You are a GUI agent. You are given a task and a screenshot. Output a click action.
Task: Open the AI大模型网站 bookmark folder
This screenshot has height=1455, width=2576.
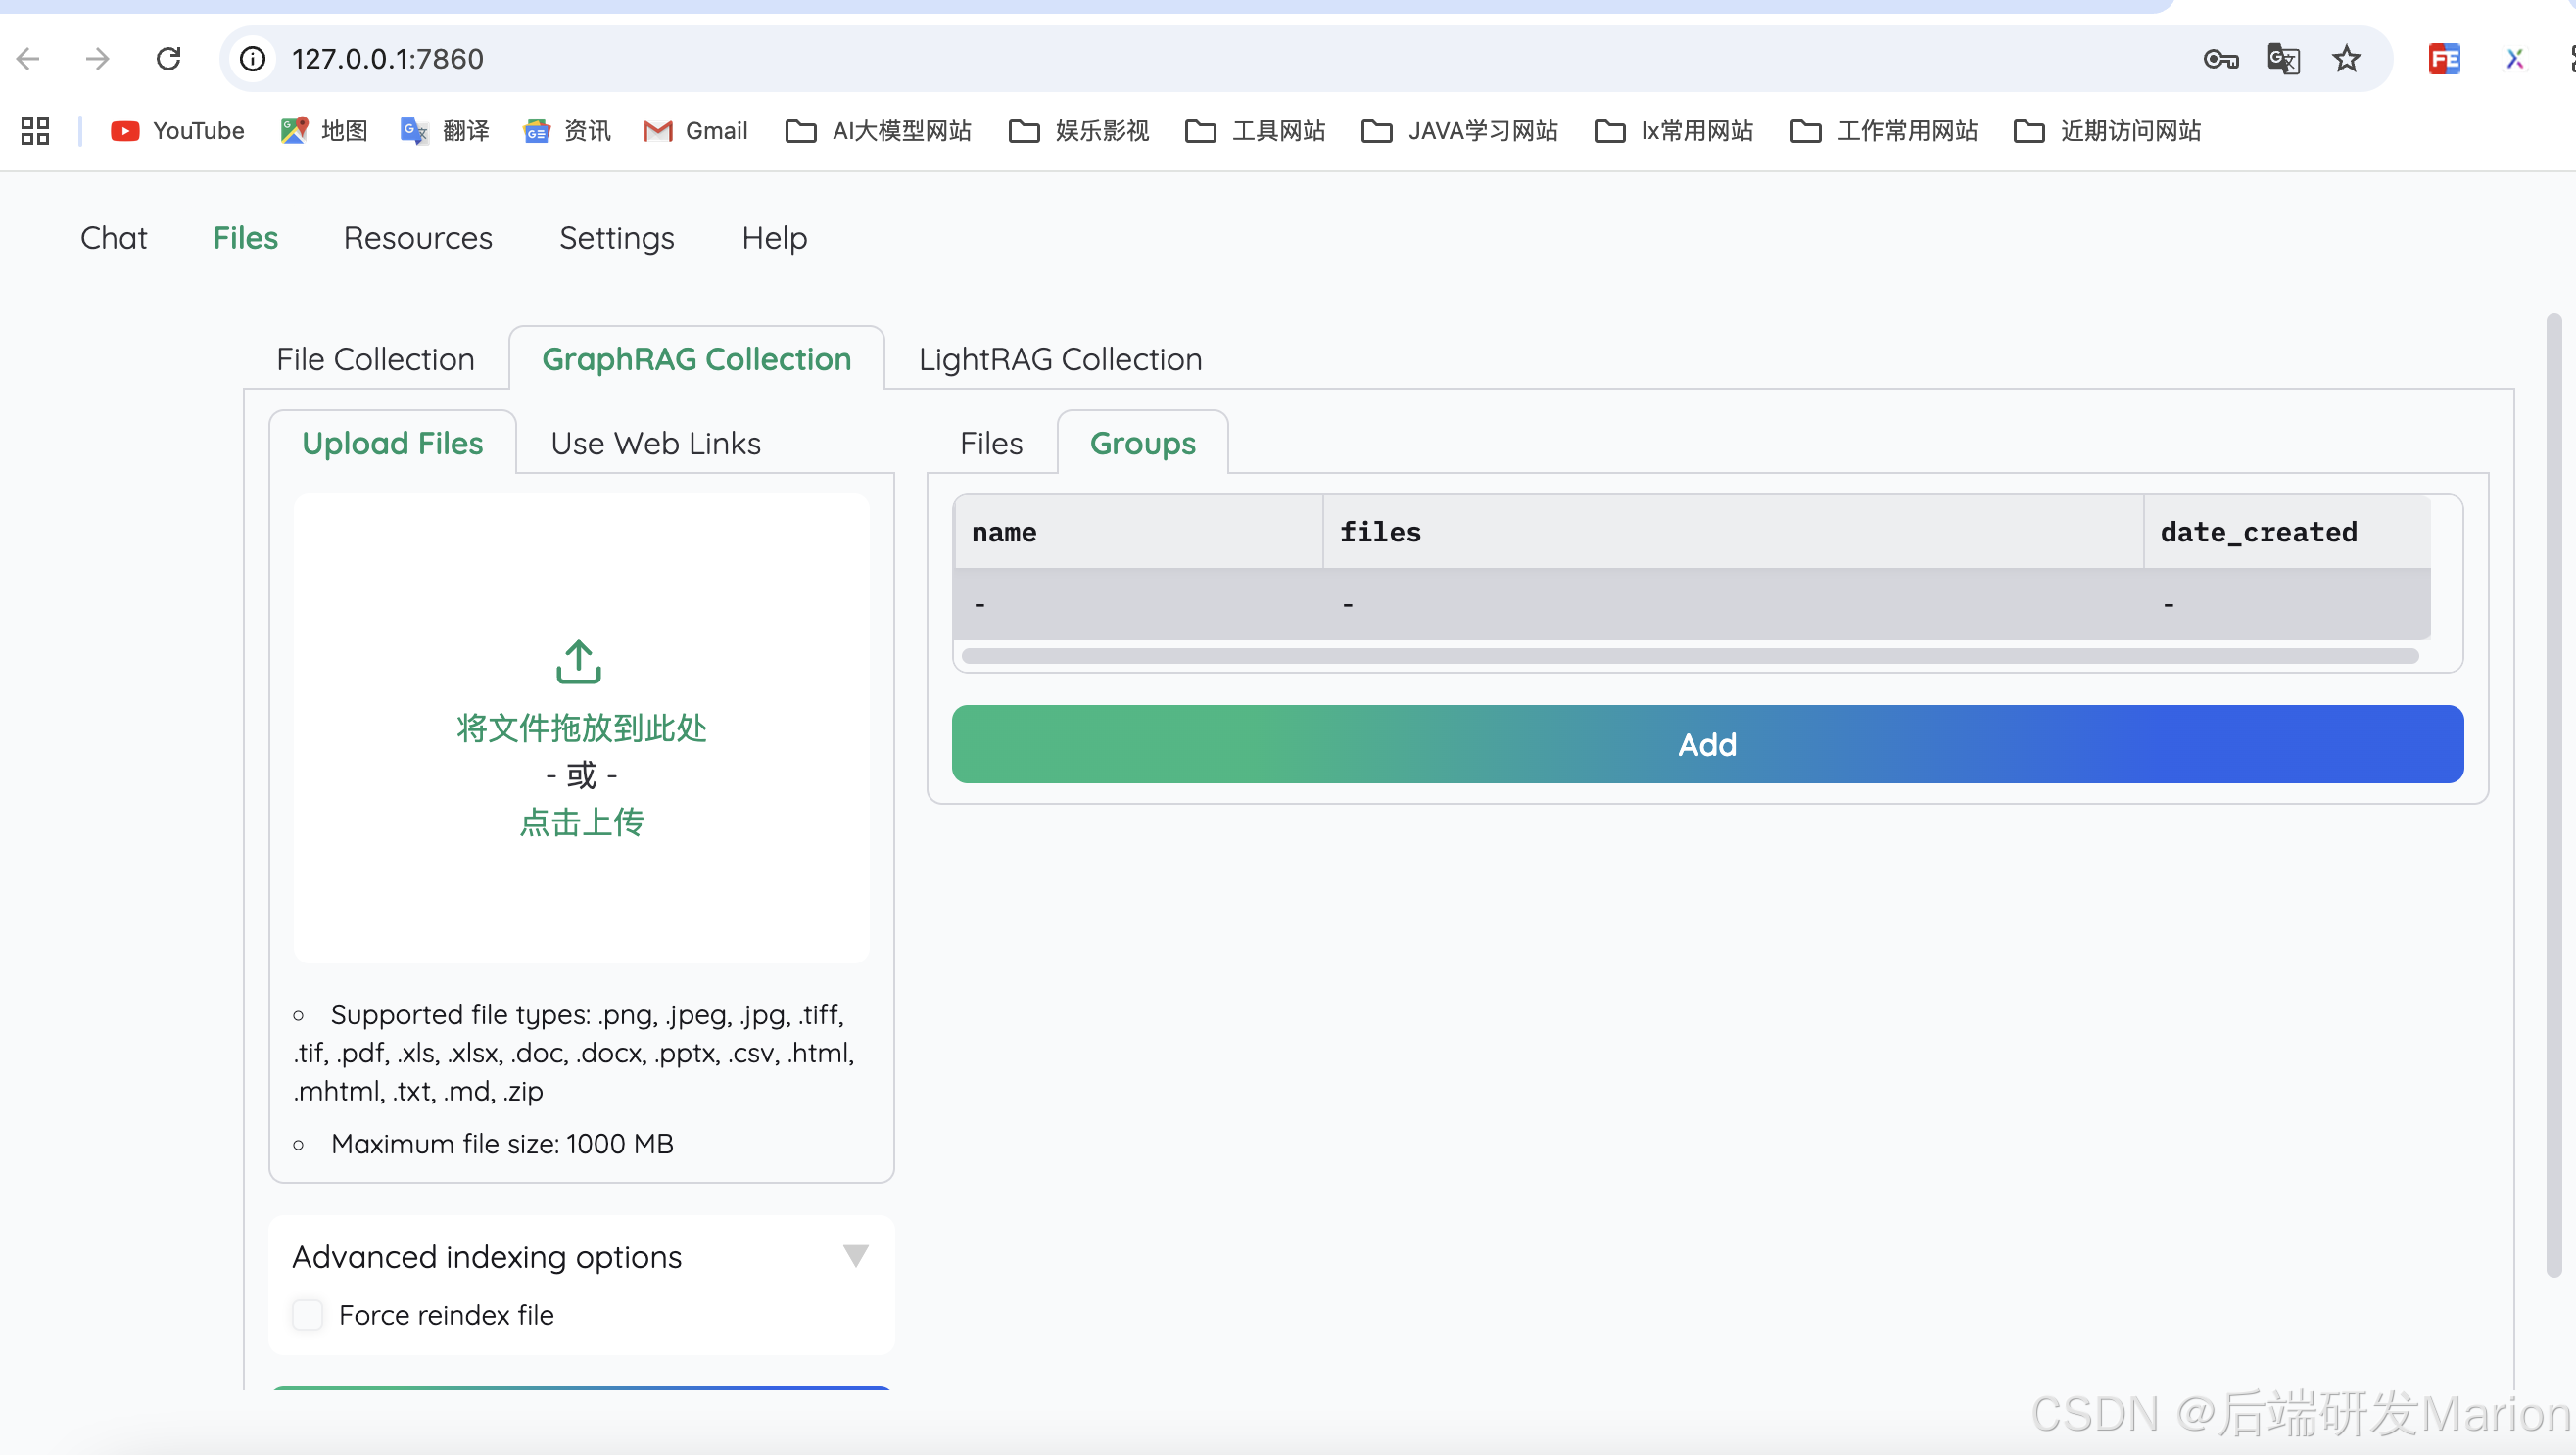tap(878, 131)
